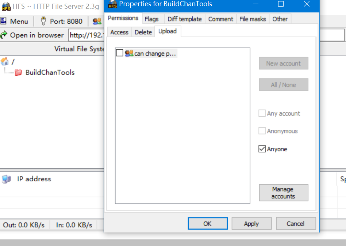Click the URL address field
Image resolution: width=346 pixels, height=246 pixels.
(x=86, y=35)
